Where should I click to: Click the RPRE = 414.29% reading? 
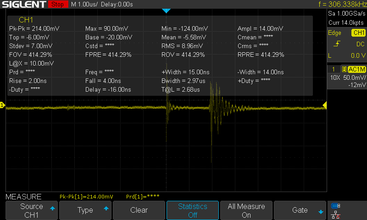[x=261, y=55]
